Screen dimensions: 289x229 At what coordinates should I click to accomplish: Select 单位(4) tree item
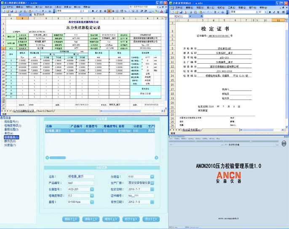tap(9, 133)
